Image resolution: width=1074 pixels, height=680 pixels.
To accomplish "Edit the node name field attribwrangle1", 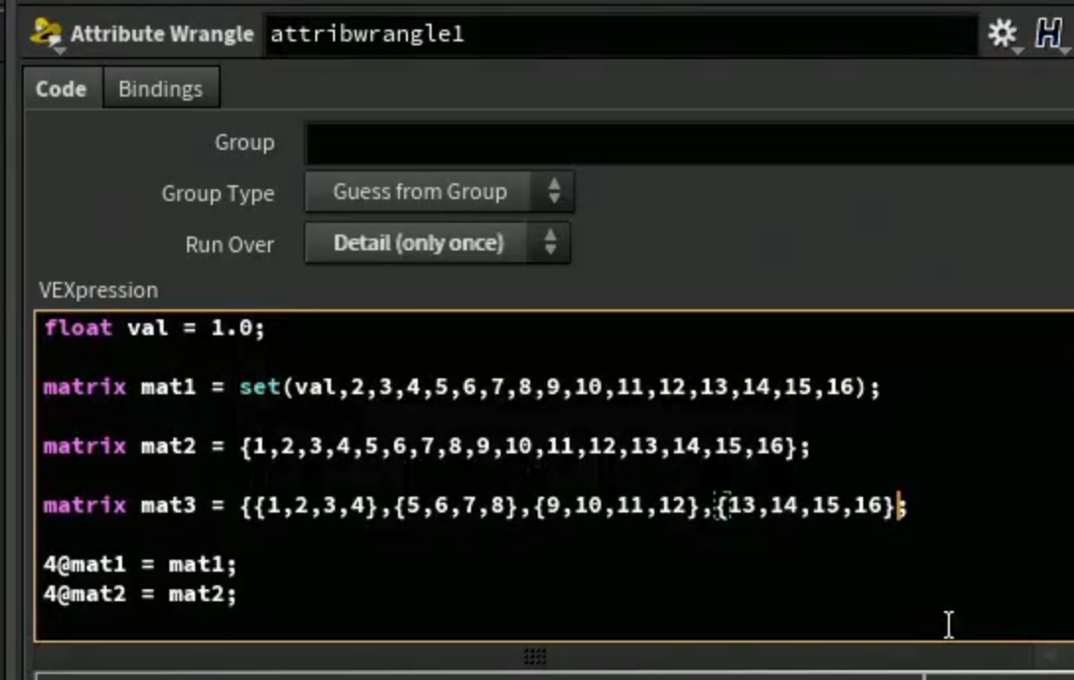I will pyautogui.click(x=622, y=34).
